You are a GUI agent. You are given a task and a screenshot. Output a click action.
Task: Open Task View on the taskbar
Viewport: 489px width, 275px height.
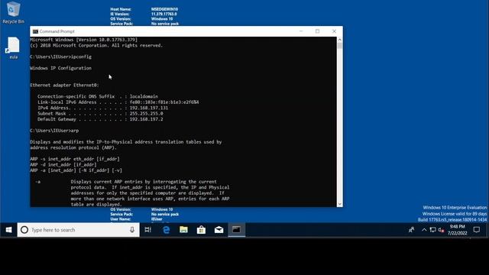147,230
